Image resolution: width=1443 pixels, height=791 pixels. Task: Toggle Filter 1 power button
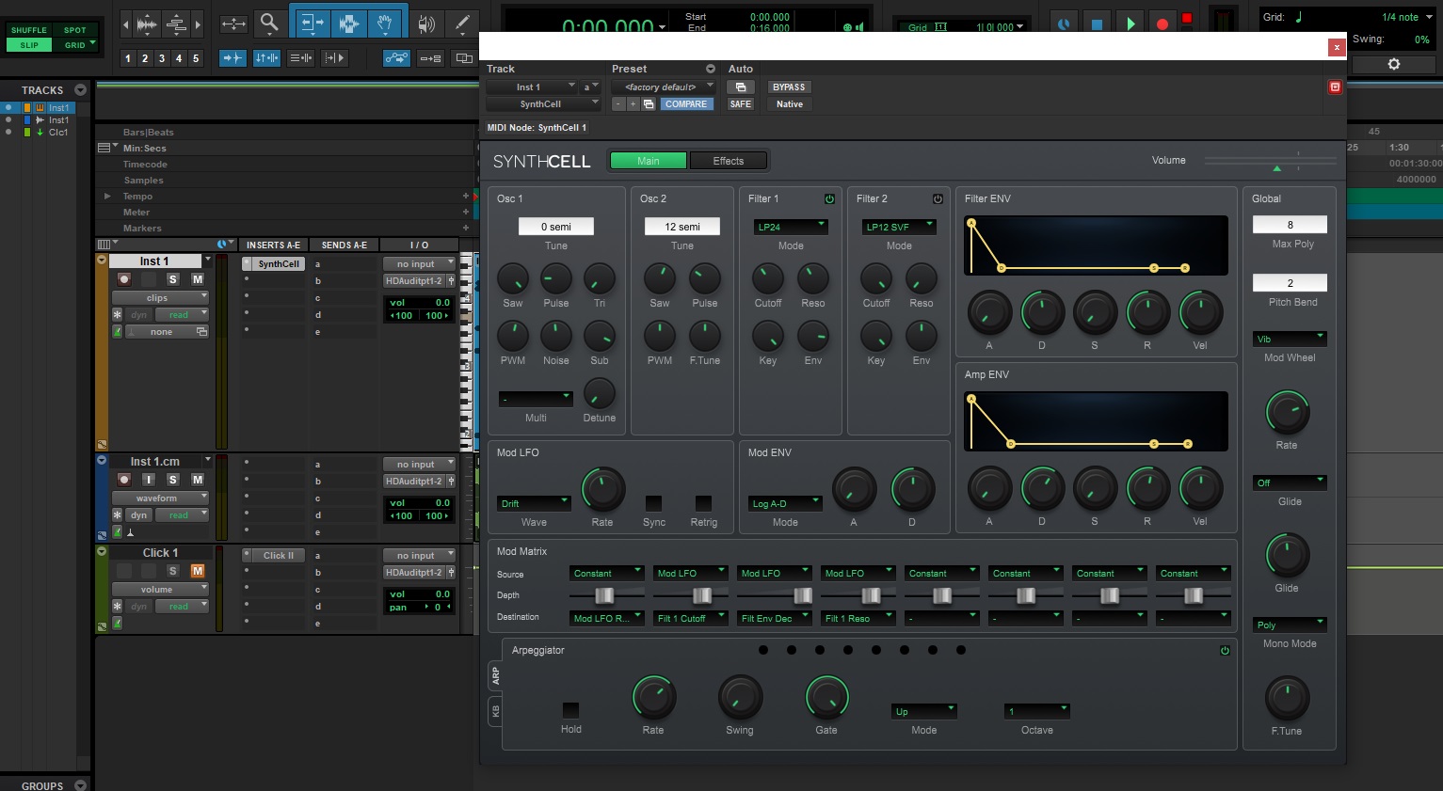click(829, 198)
